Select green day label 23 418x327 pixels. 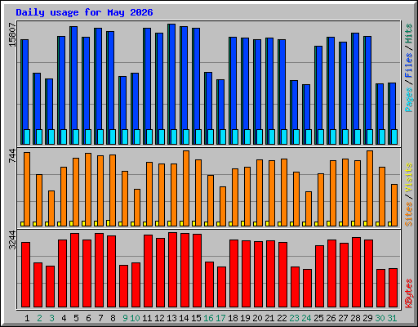point(294,318)
